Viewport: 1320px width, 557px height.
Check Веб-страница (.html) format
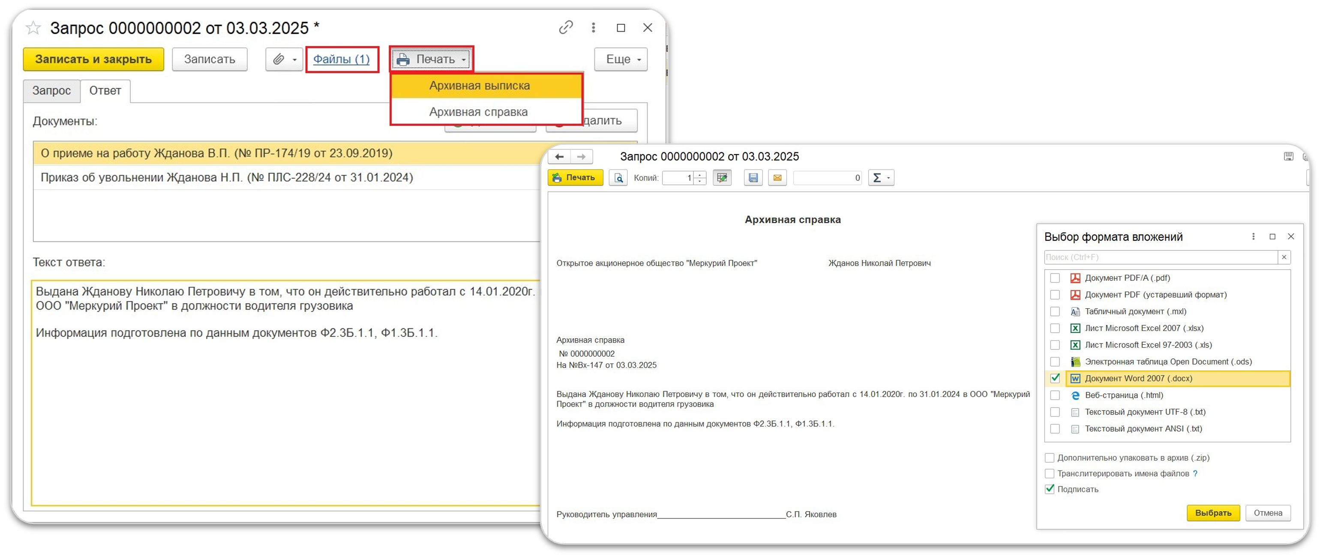tap(1055, 395)
